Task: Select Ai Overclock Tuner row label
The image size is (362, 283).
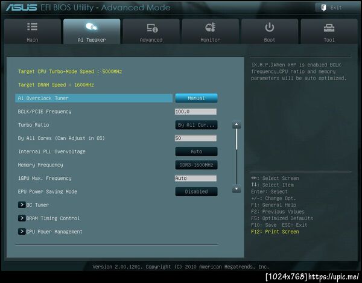Action: tap(43, 98)
